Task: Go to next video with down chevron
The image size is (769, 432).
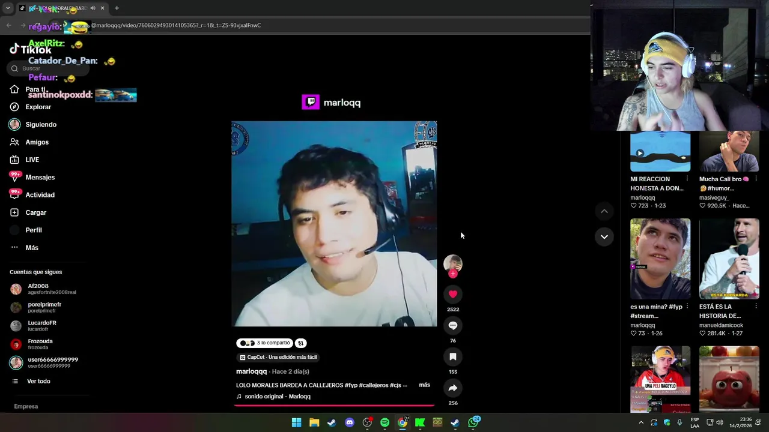Action: pos(604,236)
